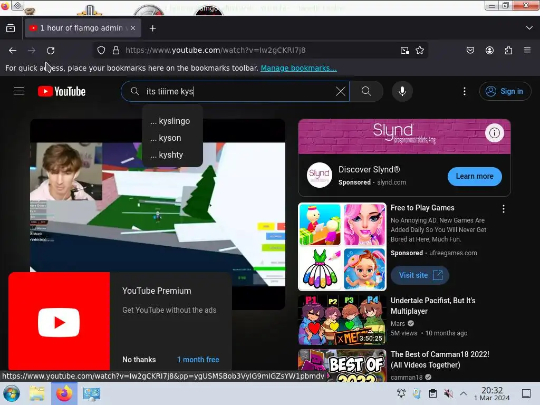Click the Slynd round logo avatar
The image size is (540, 405).
tap(319, 175)
